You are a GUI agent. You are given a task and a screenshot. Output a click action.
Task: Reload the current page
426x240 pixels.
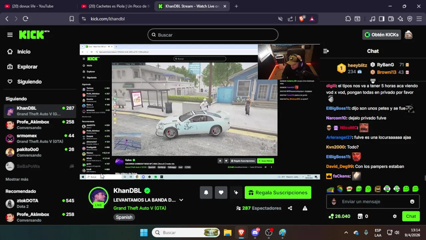point(26,19)
